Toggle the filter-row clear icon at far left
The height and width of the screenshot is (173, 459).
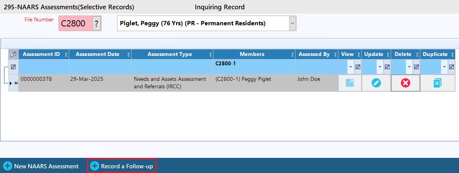pyautogui.click(x=13, y=67)
